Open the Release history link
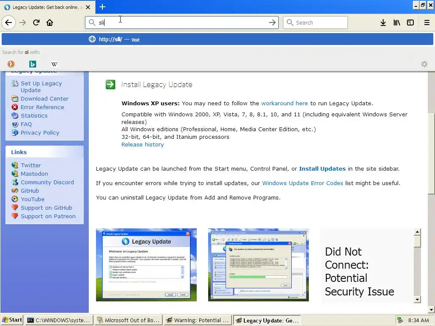The height and width of the screenshot is (326, 435). pyautogui.click(x=143, y=144)
